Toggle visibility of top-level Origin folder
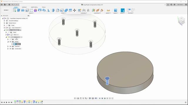Viewport: 188px width, 105px height. click(7, 25)
